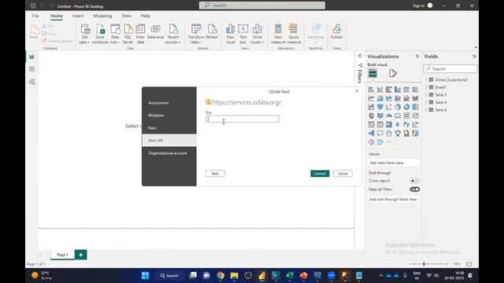Click the Back button in OData dialog
Screen dimensions: 504x283
tap(215, 174)
